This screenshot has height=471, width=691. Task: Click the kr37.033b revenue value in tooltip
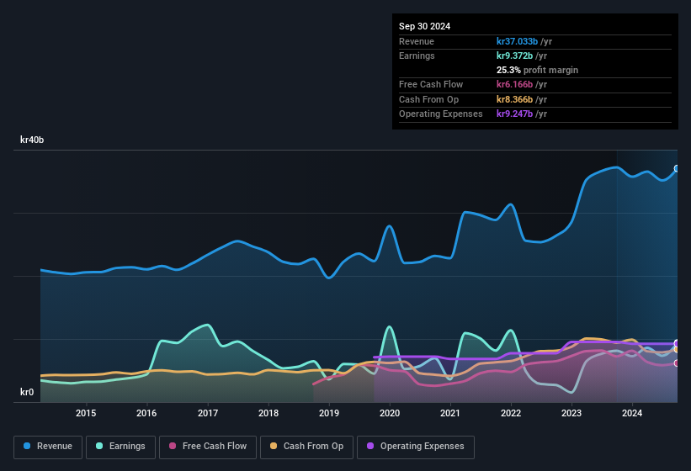pyautogui.click(x=517, y=41)
